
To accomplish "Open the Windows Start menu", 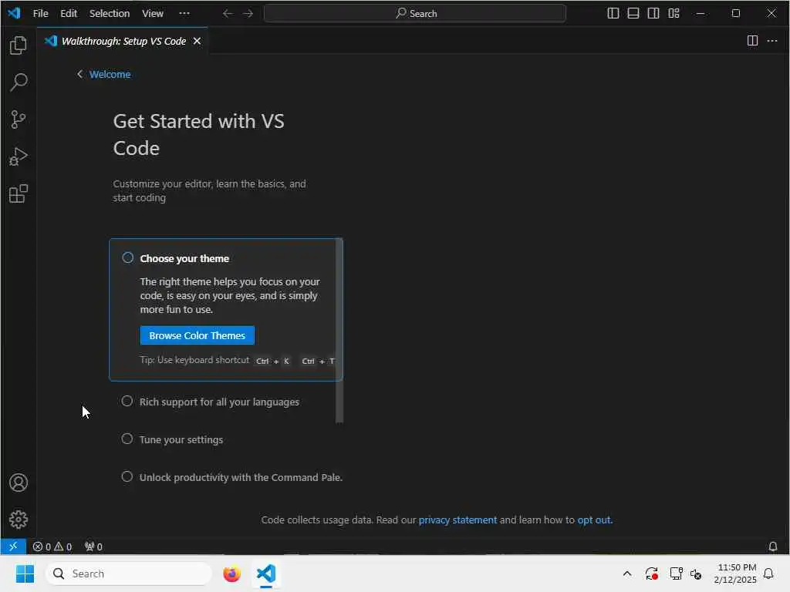I will pos(25,573).
